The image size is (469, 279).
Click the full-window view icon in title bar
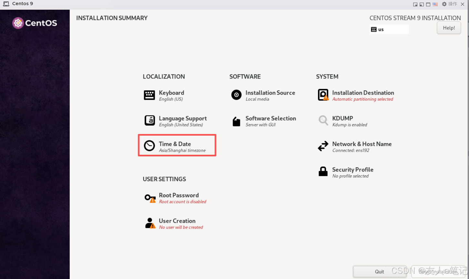[428, 4]
